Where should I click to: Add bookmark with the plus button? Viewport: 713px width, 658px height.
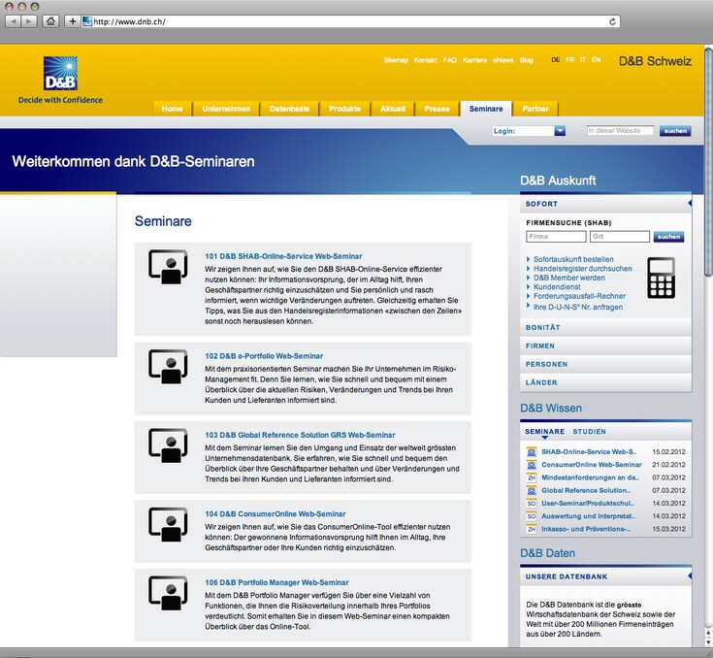coord(73,21)
